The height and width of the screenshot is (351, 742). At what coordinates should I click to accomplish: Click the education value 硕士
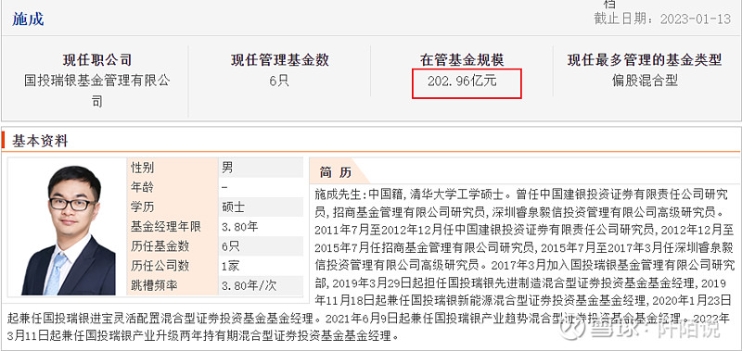233,207
